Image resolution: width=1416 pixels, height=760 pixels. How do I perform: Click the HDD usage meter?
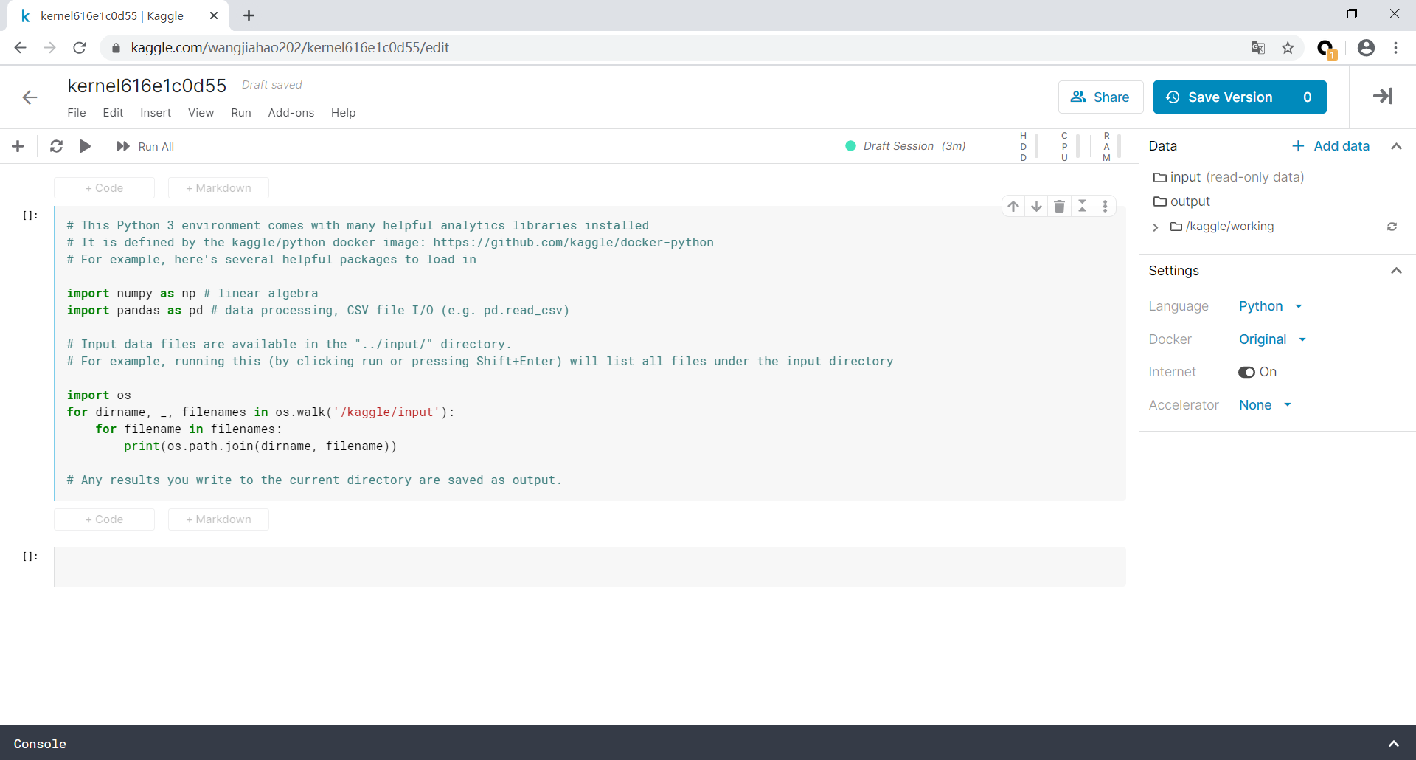(1029, 146)
